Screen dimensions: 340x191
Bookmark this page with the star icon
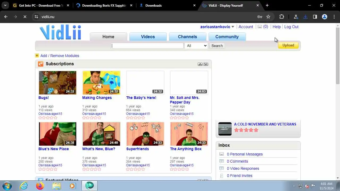[268, 17]
